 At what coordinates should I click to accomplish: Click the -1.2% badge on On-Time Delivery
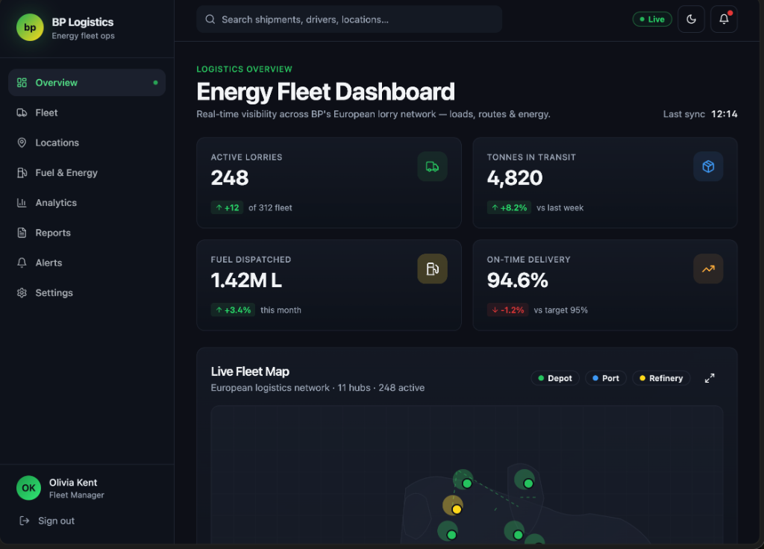507,310
